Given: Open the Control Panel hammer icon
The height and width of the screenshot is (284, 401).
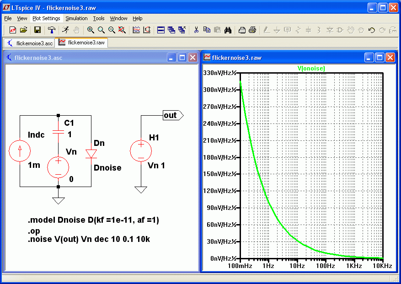Looking at the screenshot, I should click(52, 30).
